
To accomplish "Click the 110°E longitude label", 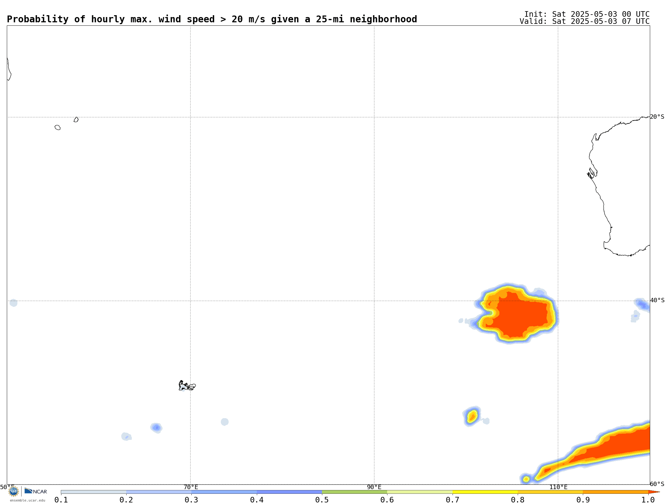I will [x=558, y=487].
